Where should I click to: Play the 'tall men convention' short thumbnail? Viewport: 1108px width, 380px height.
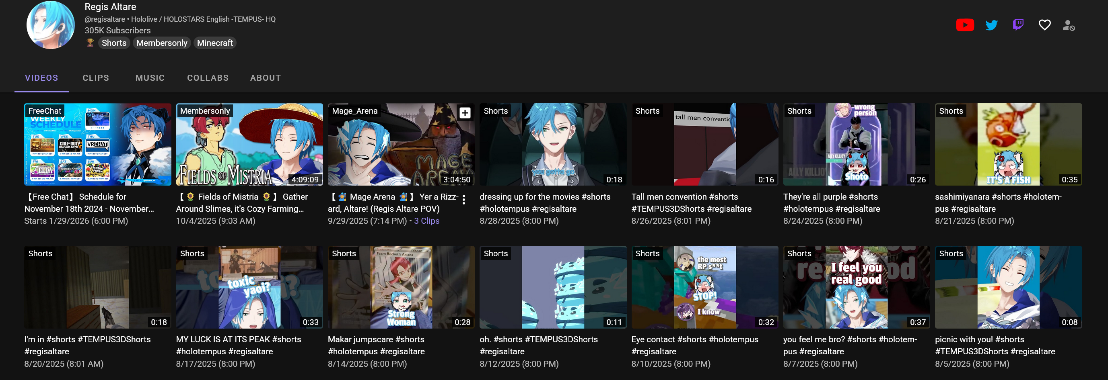705,144
